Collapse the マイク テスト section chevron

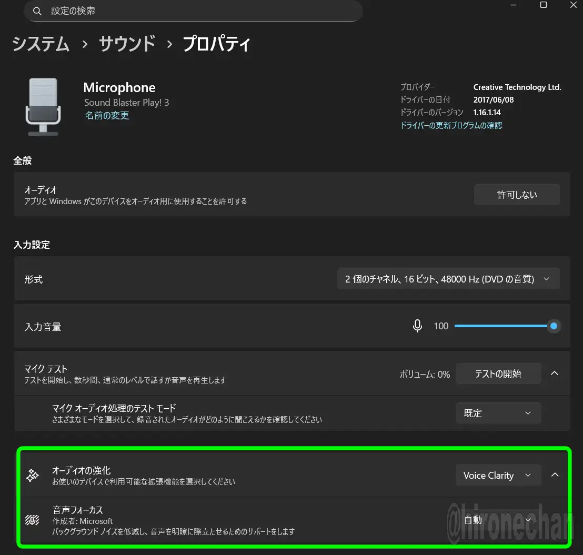554,374
